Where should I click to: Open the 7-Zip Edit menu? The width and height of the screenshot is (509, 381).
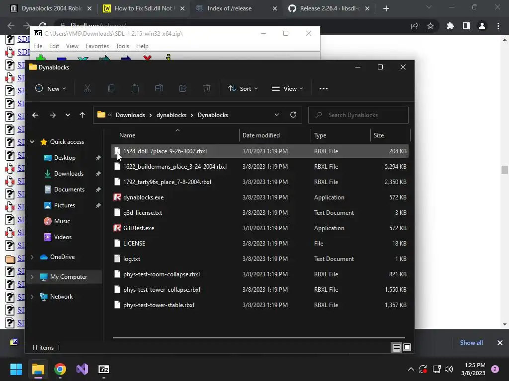tap(54, 46)
